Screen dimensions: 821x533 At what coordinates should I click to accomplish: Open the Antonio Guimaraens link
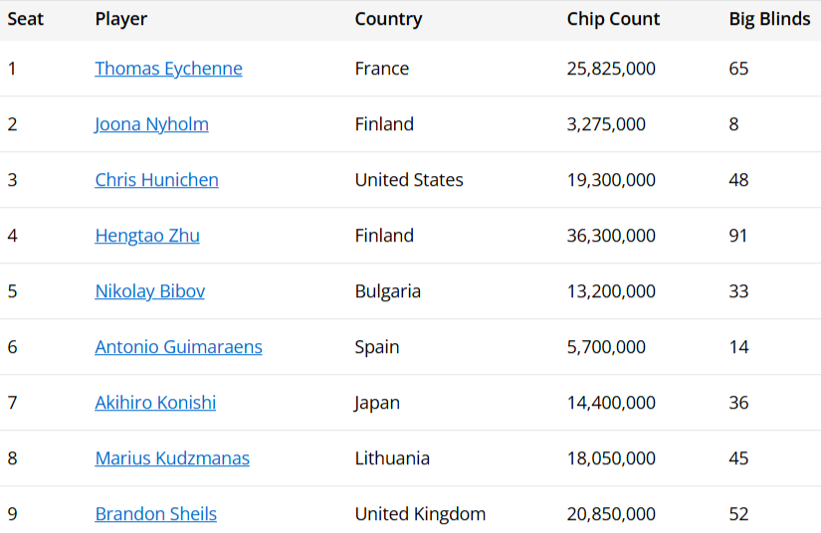tap(178, 347)
